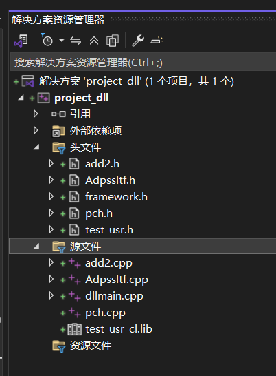Toggle the preview selected items icon
The image size is (276, 376).
pyautogui.click(x=157, y=41)
